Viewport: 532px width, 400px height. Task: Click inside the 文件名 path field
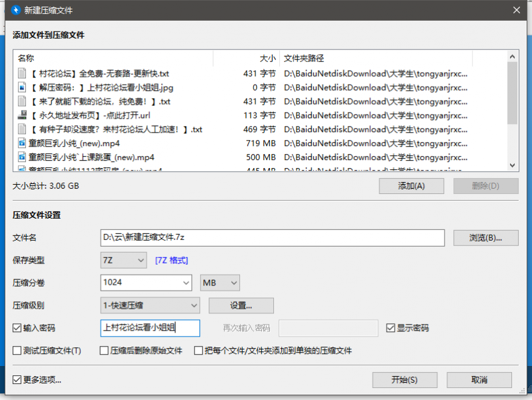272,237
